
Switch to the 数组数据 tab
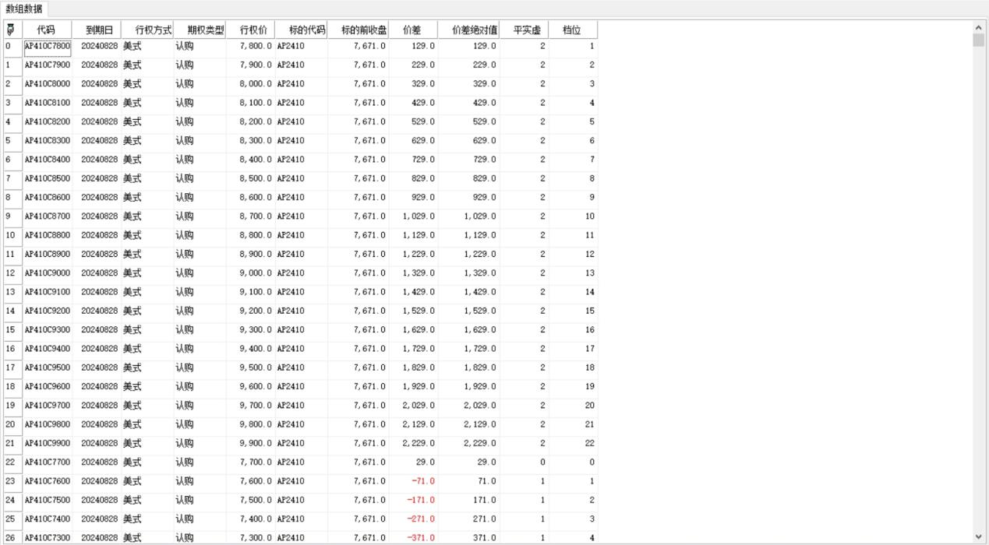coord(24,9)
